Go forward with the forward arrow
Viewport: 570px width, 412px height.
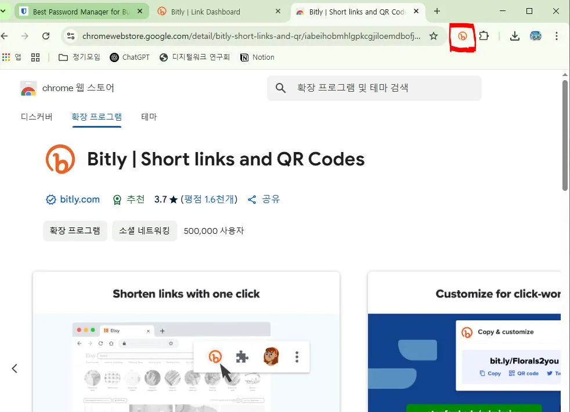pyautogui.click(x=25, y=36)
